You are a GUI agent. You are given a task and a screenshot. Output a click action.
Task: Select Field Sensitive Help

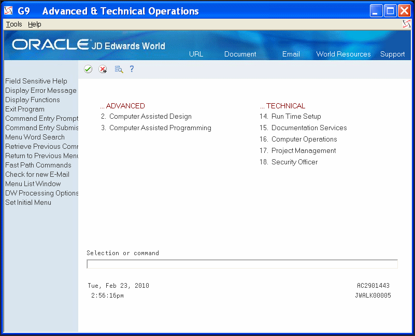(x=36, y=81)
